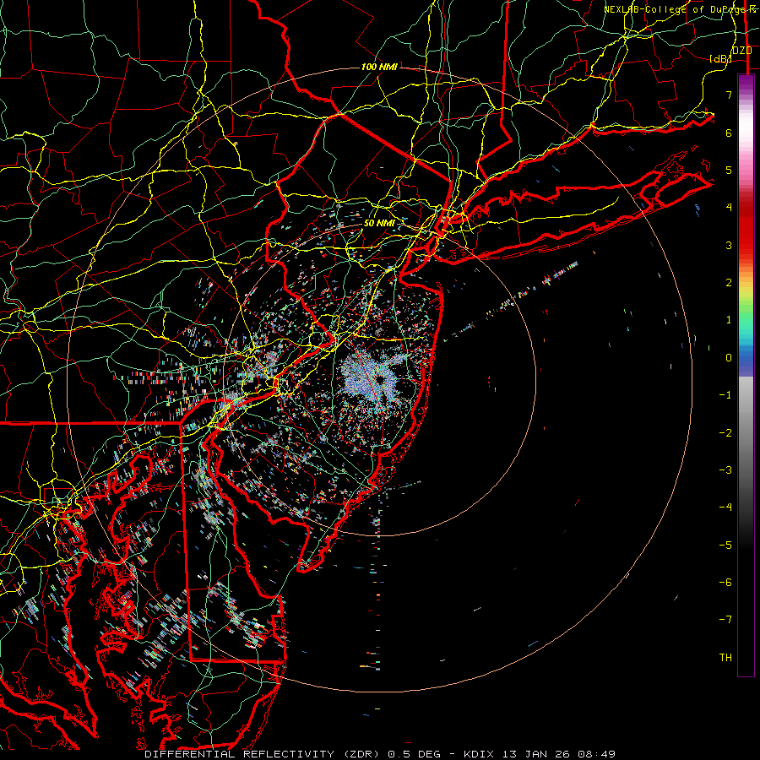Click the "-3" value on the dB scale
Image resolution: width=760 pixels, height=760 pixels.
[725, 470]
